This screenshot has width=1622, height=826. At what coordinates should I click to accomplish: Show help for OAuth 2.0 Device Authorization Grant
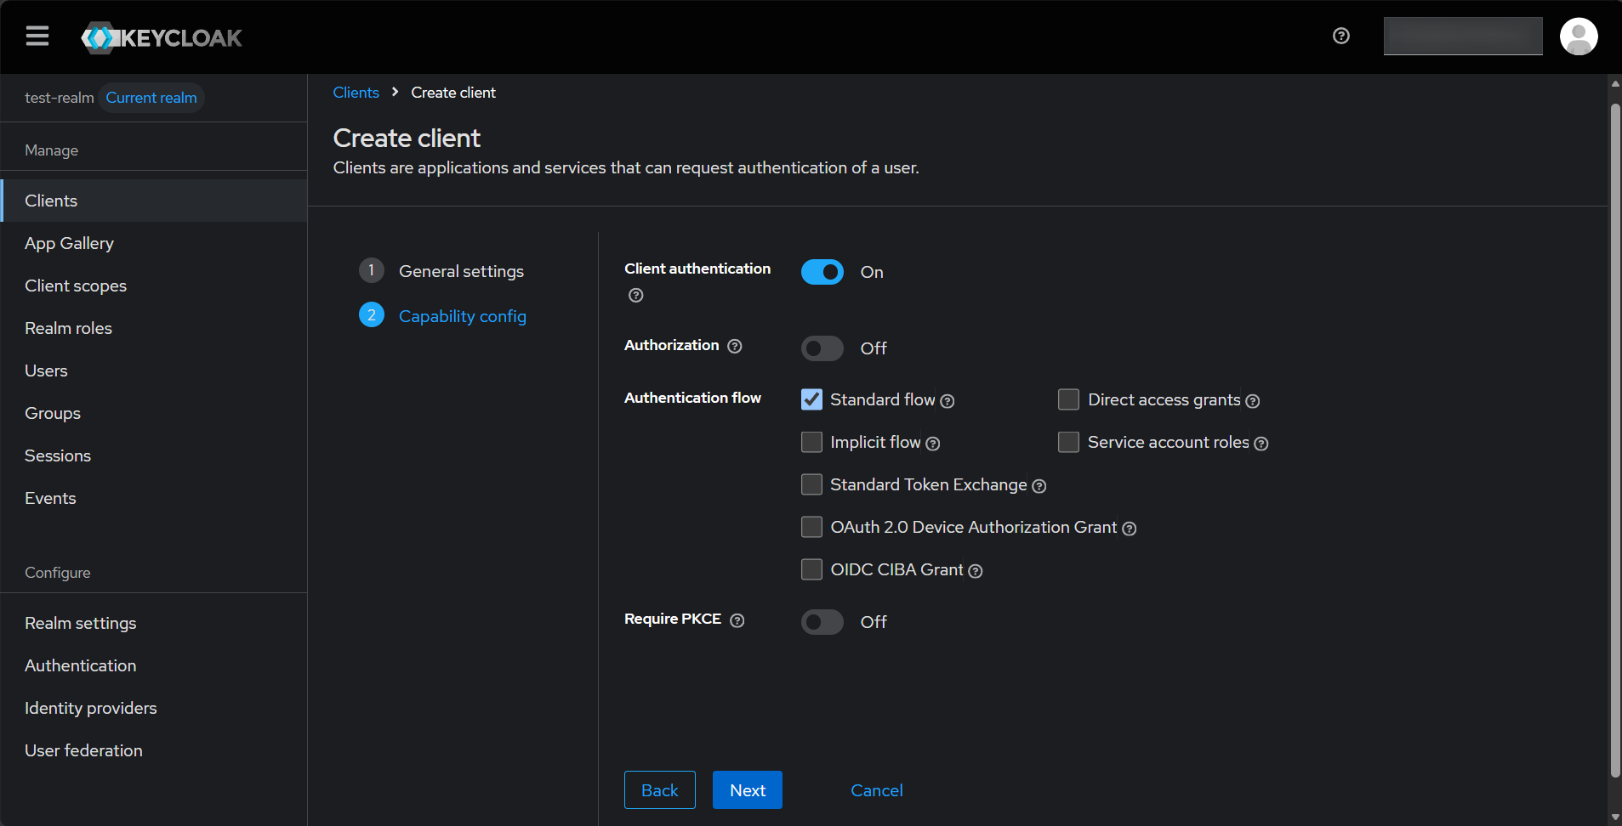coord(1130,529)
